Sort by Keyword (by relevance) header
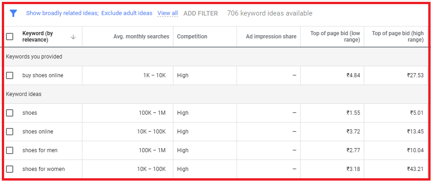Image resolution: width=431 pixels, height=181 pixels. [38, 37]
